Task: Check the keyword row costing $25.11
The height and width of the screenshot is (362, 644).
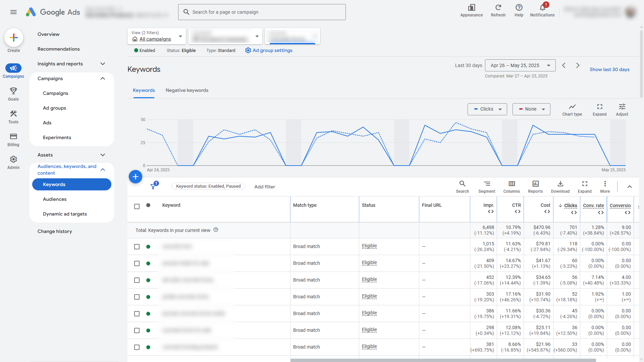Action: click(x=137, y=330)
